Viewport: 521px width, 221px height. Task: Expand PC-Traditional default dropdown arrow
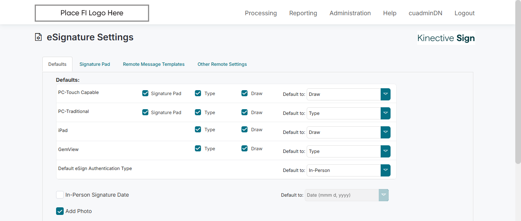click(x=385, y=113)
